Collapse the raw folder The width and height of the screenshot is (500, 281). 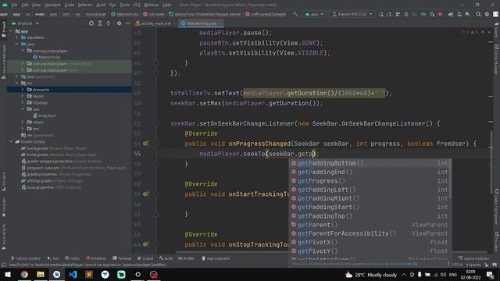point(23,109)
